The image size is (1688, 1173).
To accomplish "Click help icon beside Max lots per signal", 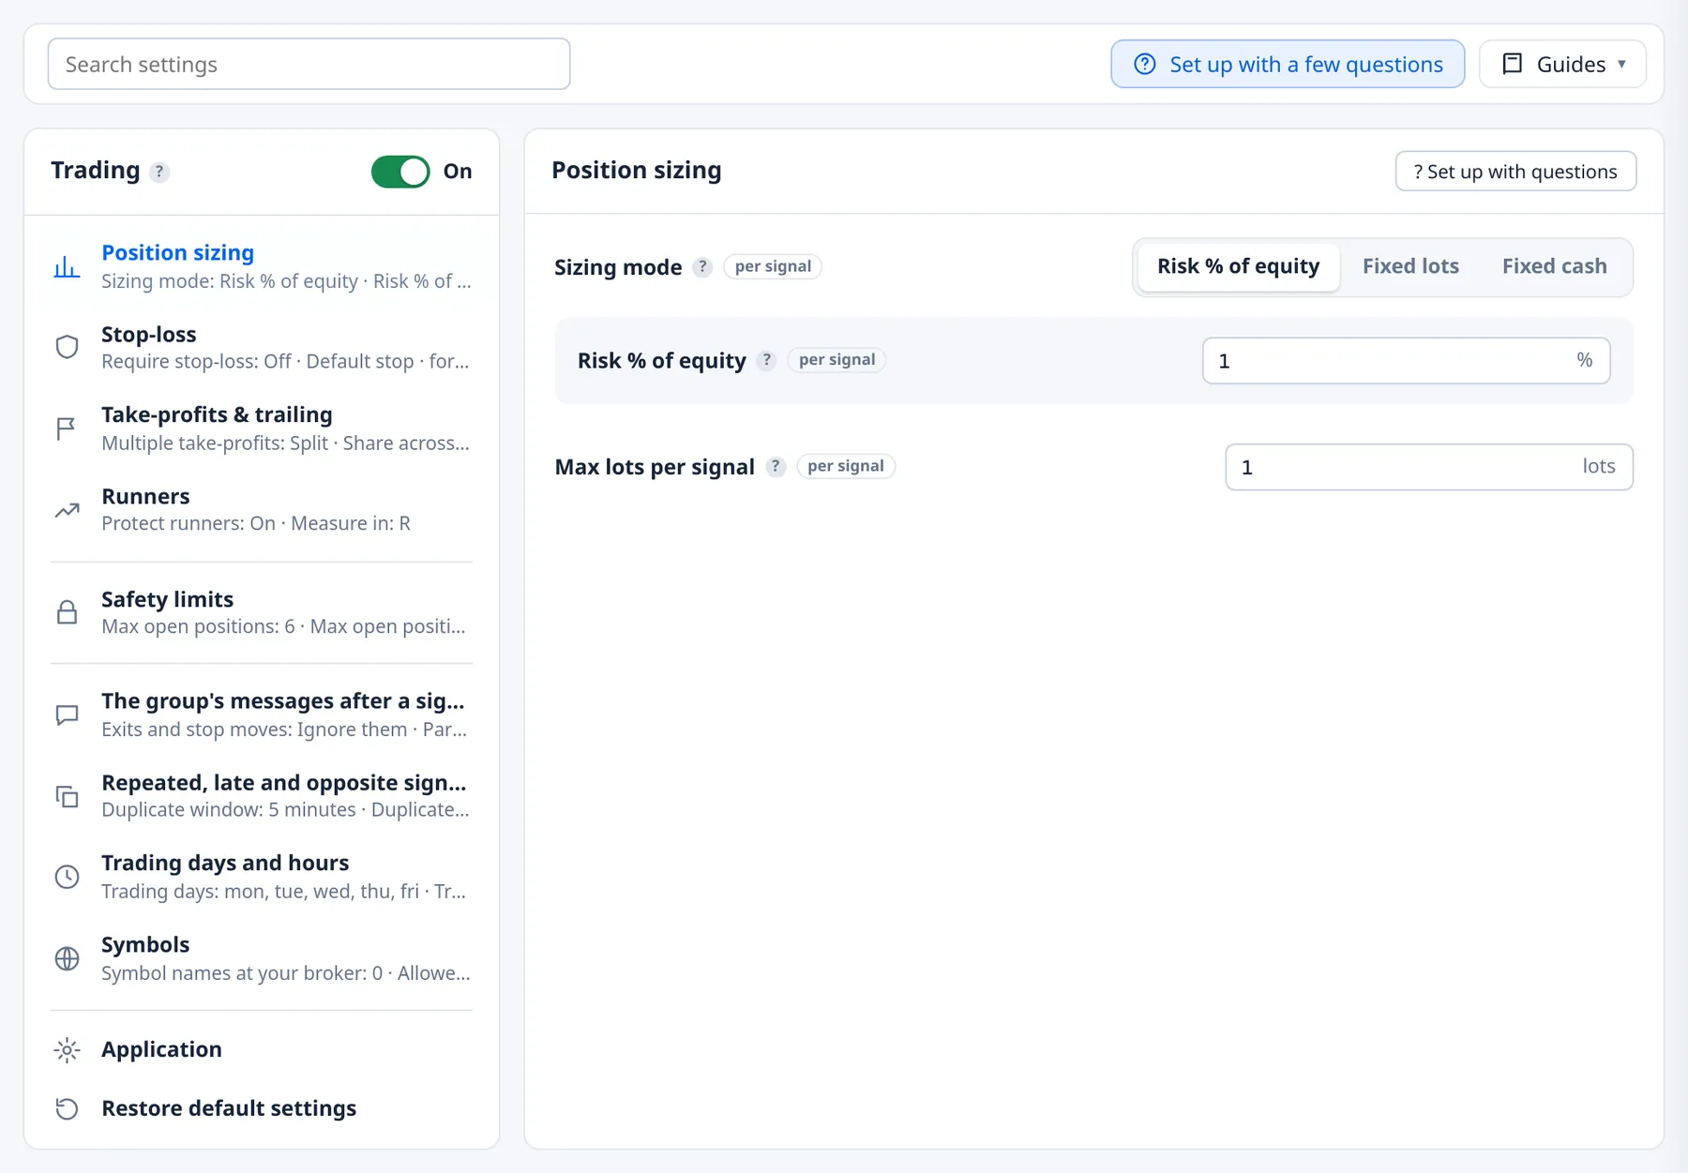I will [776, 466].
